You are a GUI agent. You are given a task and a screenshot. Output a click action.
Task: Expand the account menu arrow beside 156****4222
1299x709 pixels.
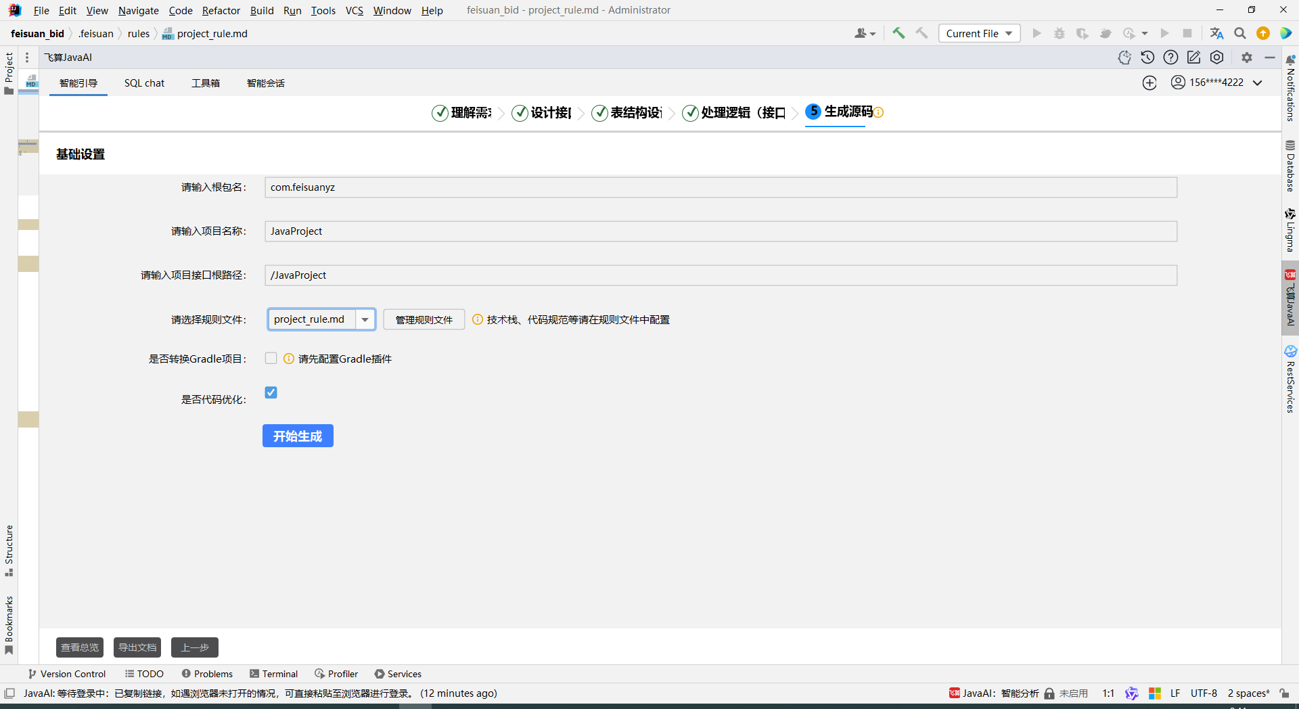(1258, 83)
